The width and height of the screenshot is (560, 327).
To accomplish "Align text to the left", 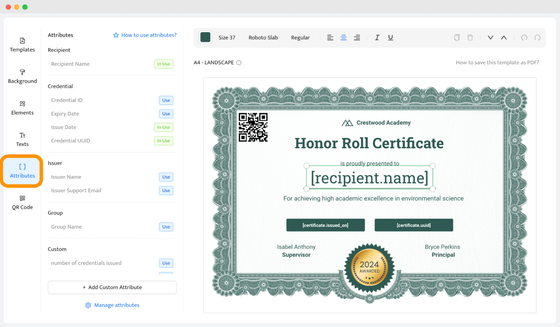I will tap(330, 37).
